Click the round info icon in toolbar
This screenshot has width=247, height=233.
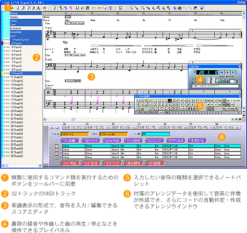111,8
